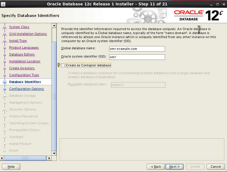The height and width of the screenshot is (172, 227).
Task: Click sidebar horizontal scroll right arrow
Action: tap(49, 158)
